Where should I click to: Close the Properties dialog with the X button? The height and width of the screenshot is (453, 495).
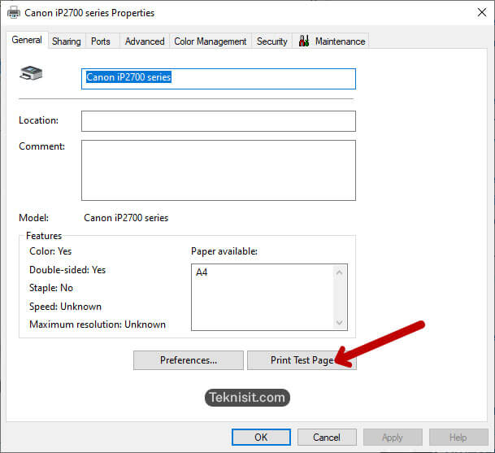coord(482,13)
